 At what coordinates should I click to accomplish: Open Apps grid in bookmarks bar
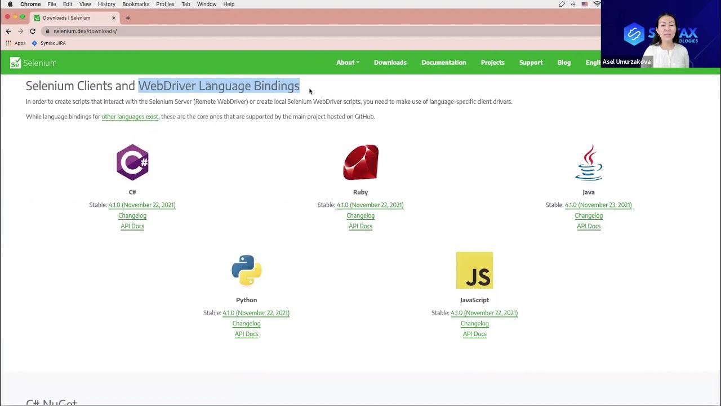click(x=16, y=43)
